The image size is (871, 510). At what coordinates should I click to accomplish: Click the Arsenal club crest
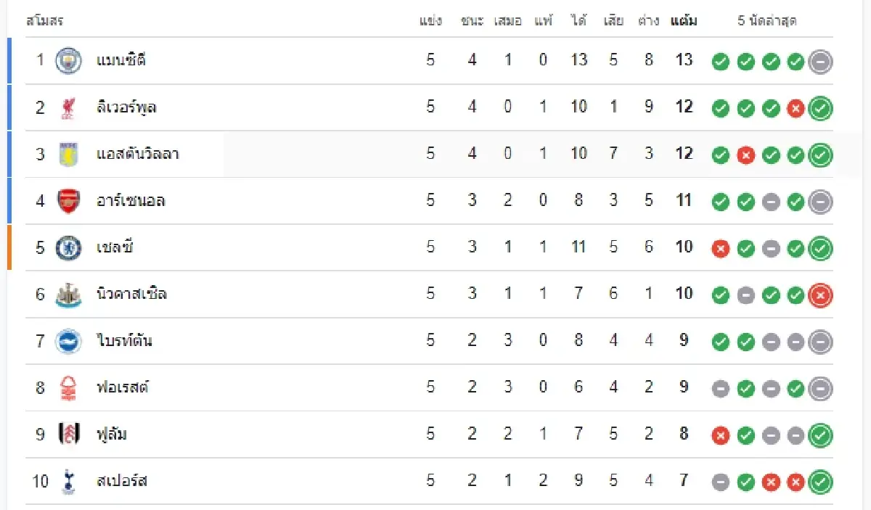pyautogui.click(x=68, y=201)
